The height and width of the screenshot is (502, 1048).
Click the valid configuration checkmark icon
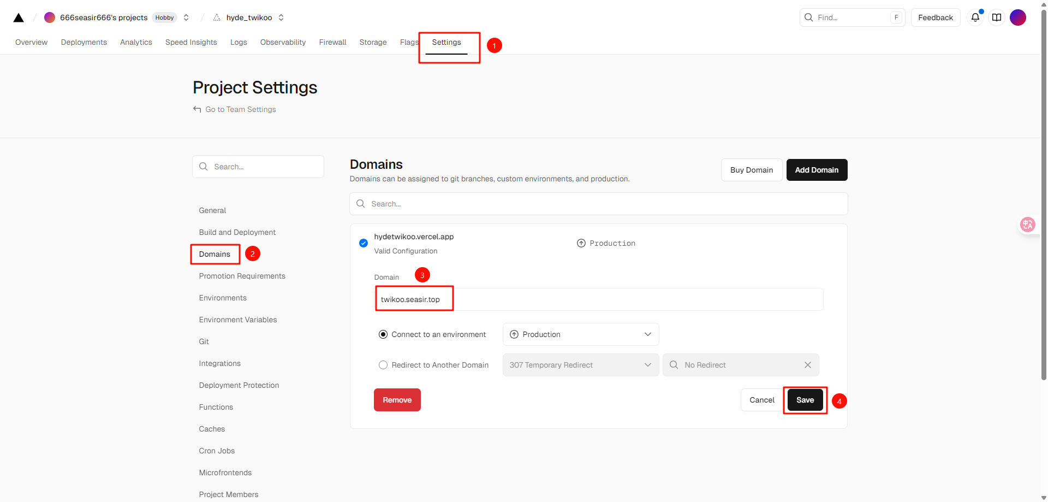[364, 243]
